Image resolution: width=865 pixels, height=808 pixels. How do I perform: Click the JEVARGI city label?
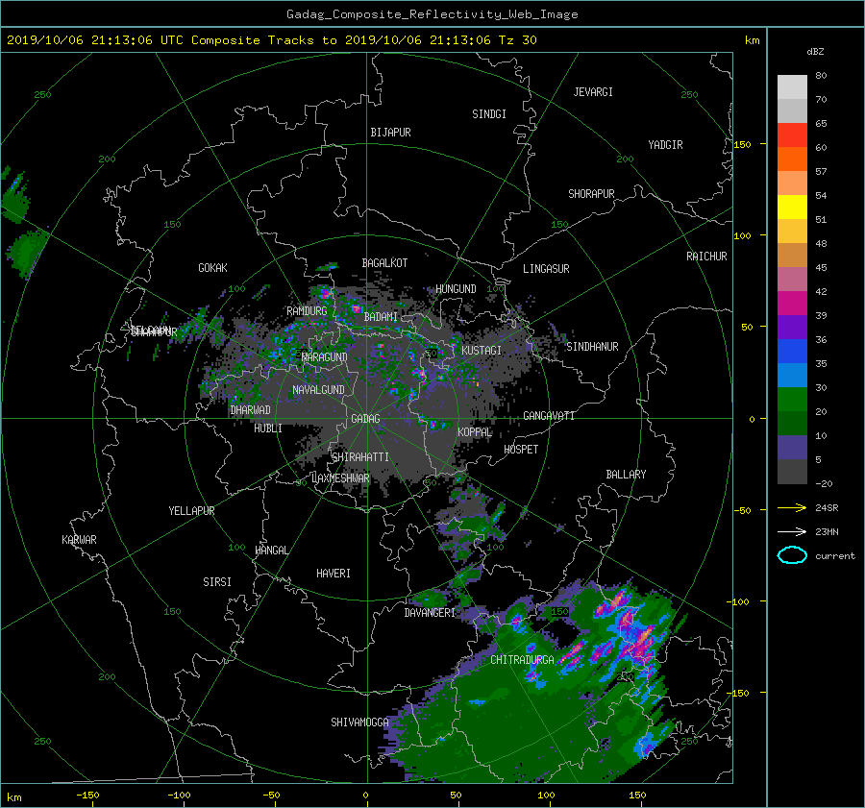[593, 92]
